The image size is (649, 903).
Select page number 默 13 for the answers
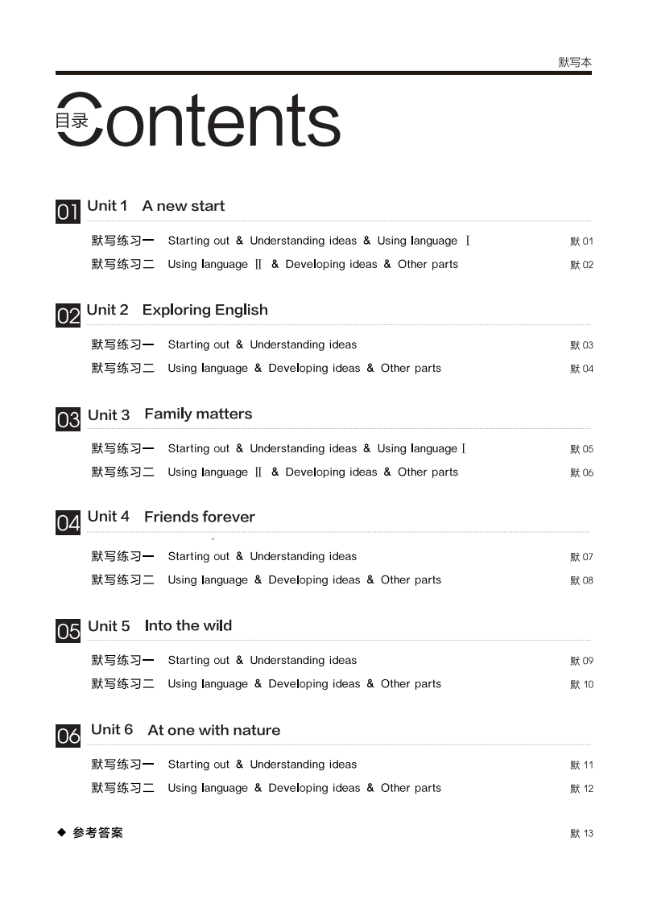tap(581, 834)
